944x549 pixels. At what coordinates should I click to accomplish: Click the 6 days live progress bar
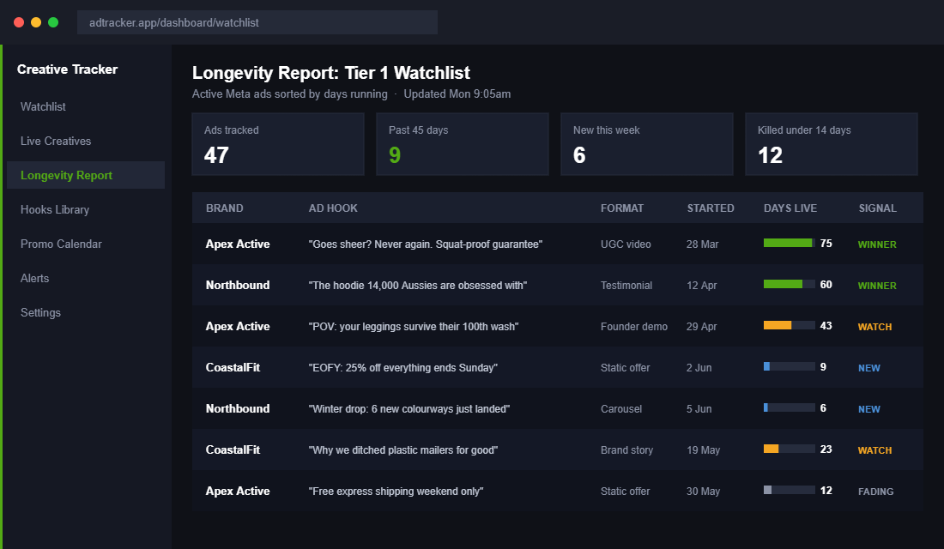point(790,407)
